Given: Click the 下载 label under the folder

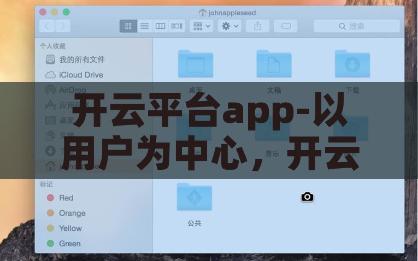Looking at the screenshot, I should coord(352,90).
